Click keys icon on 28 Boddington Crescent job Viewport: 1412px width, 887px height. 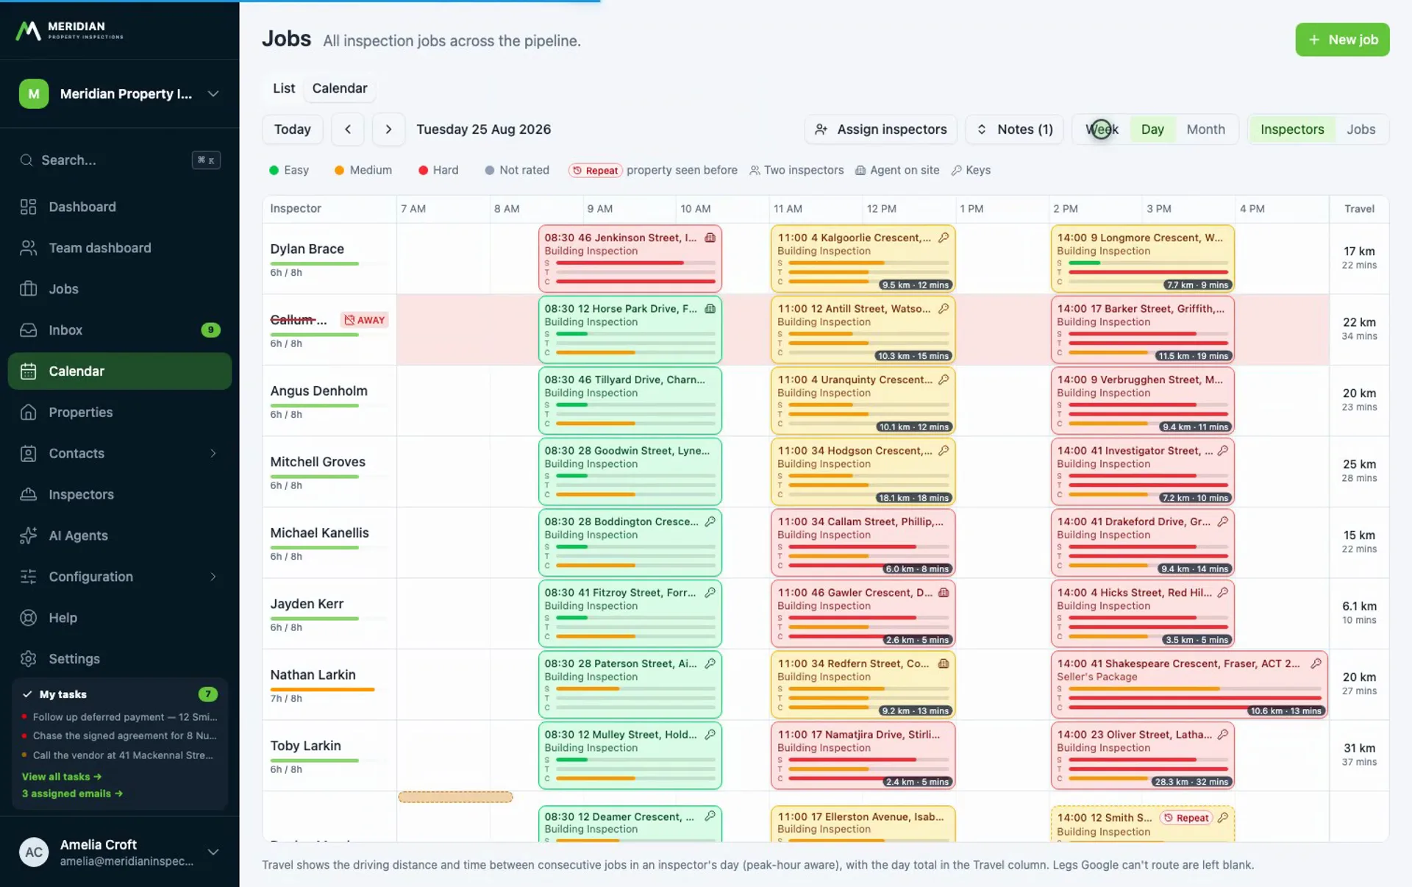[710, 521]
